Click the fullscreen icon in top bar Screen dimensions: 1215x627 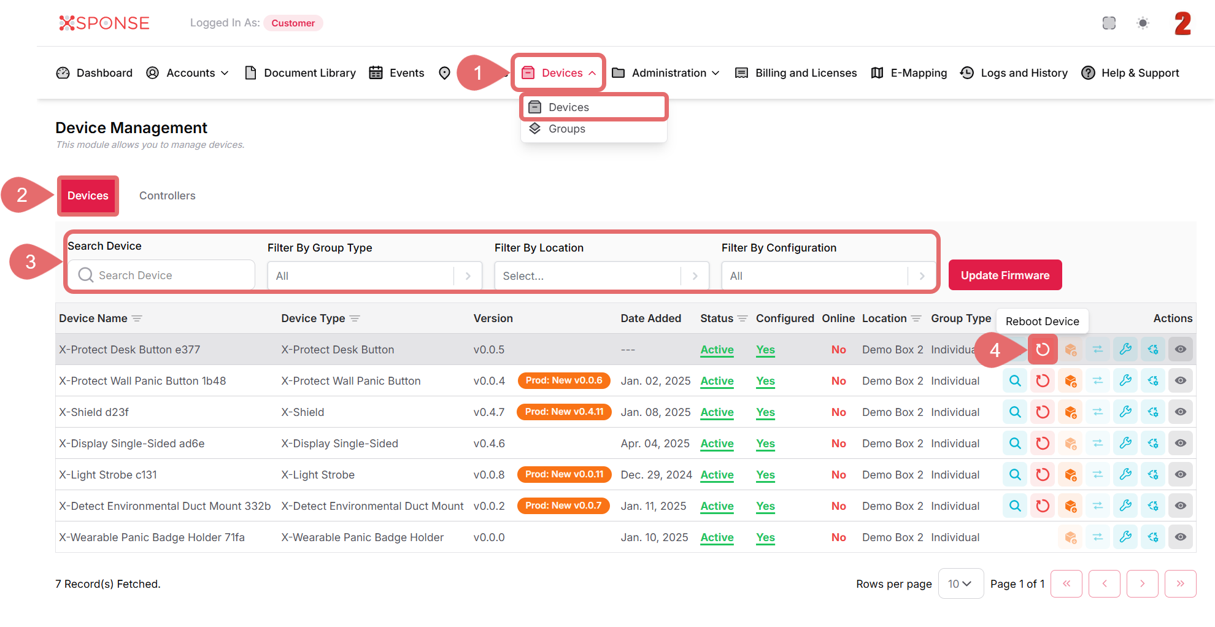coord(1108,23)
